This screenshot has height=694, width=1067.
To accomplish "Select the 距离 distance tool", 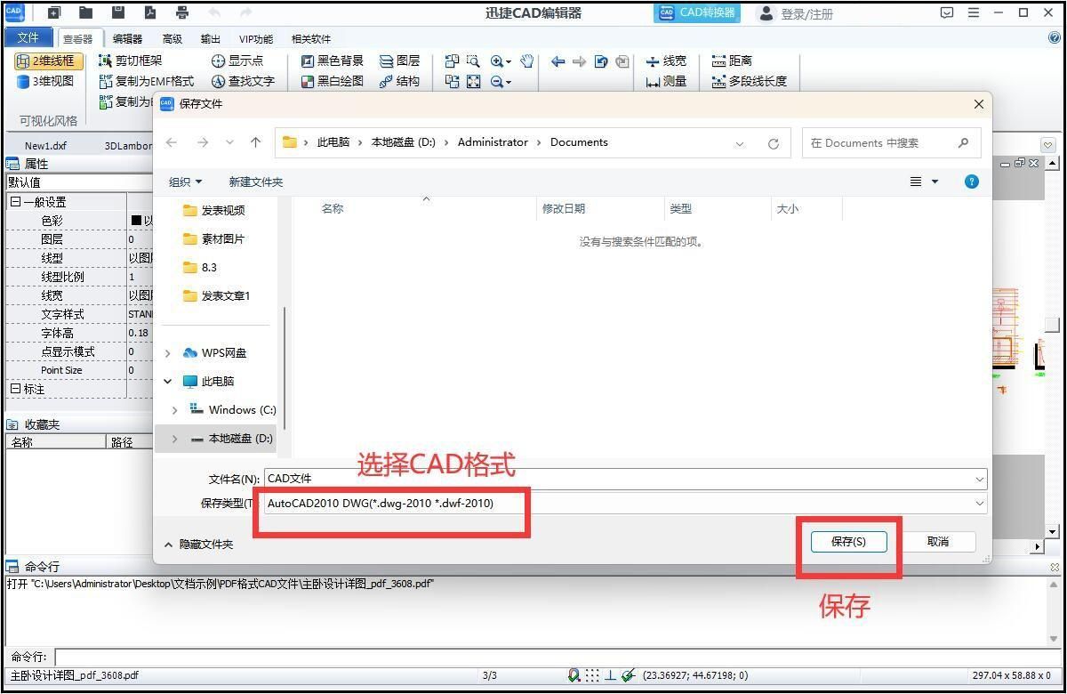I will pyautogui.click(x=733, y=61).
